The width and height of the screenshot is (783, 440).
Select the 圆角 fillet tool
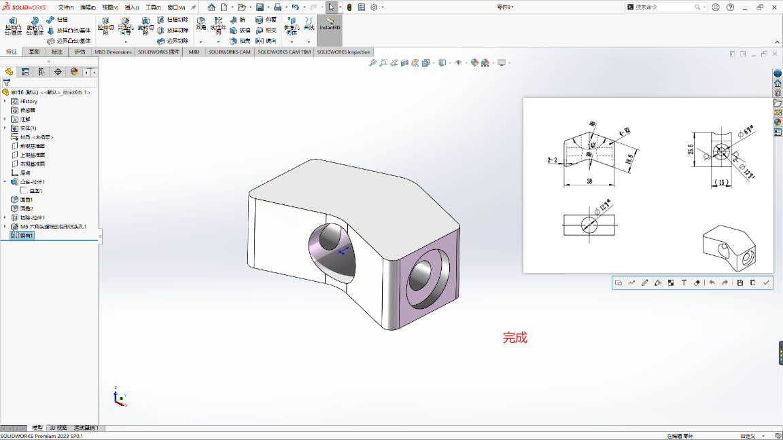201,24
